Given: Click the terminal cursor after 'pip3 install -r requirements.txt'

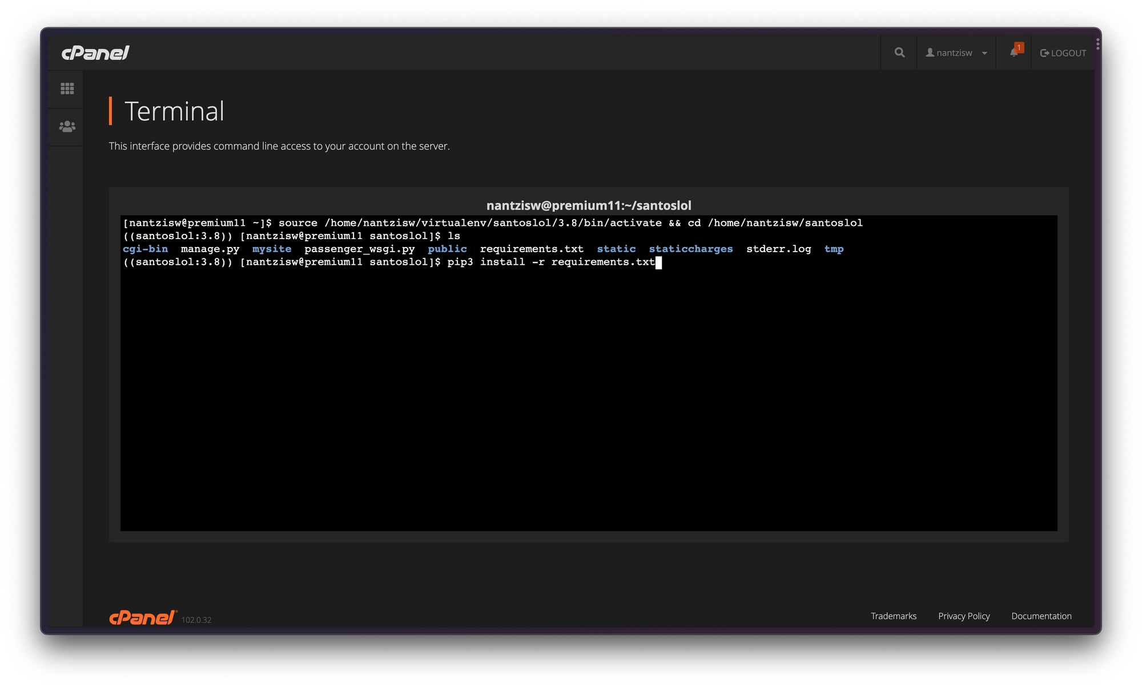Looking at the screenshot, I should [659, 262].
